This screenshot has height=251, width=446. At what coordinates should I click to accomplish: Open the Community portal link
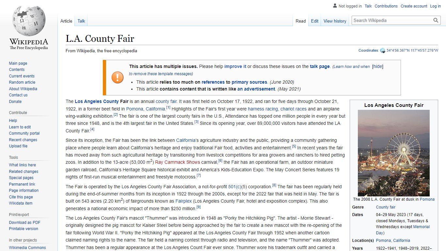coord(24,133)
